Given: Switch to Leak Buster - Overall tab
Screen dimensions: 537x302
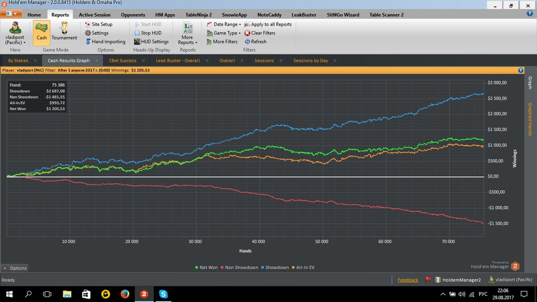Looking at the screenshot, I should click(x=178, y=60).
